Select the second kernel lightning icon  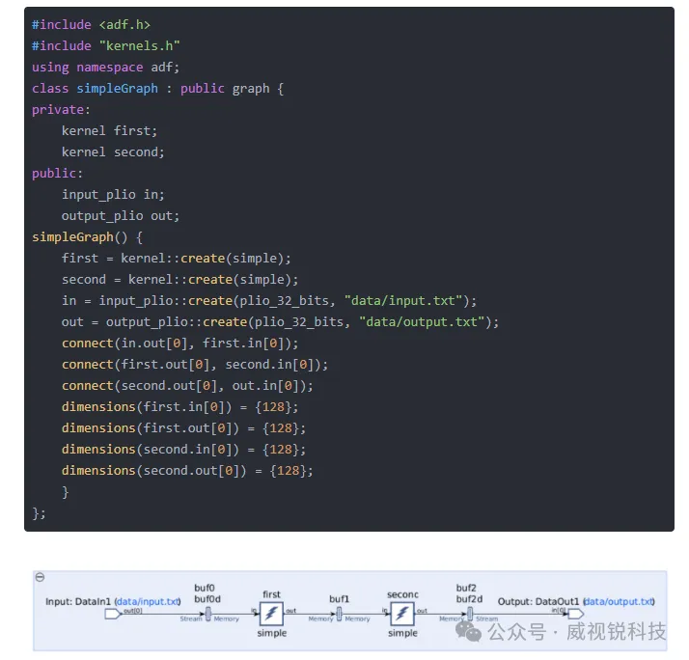pos(402,614)
